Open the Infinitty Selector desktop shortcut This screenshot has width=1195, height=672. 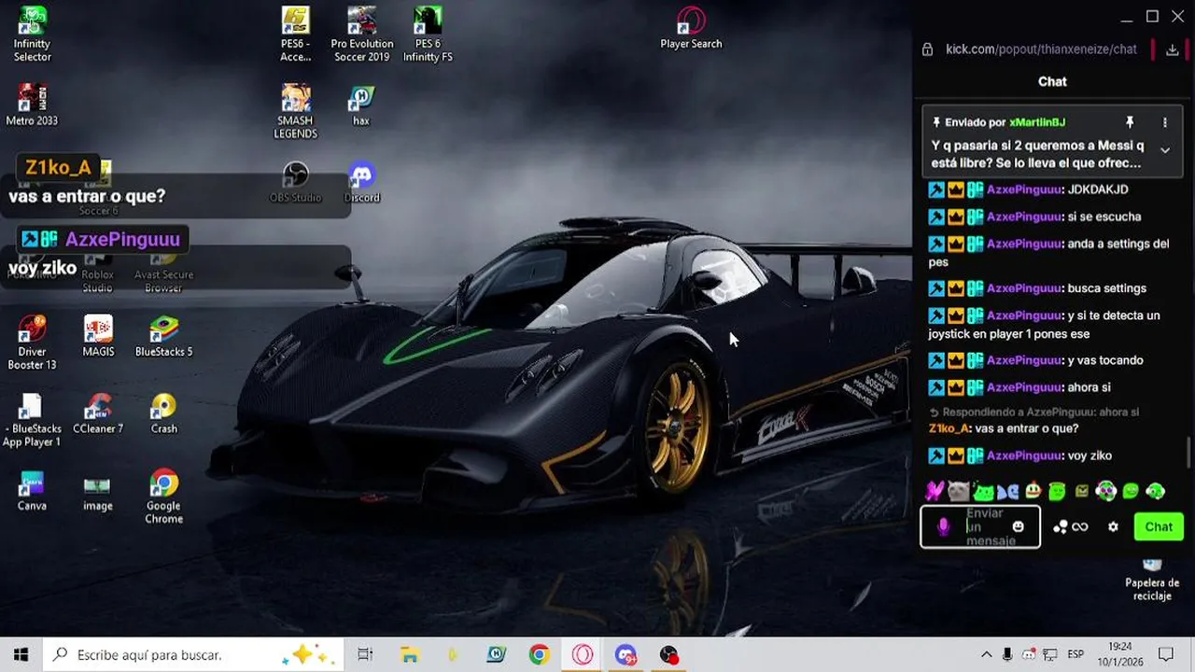pos(33,35)
